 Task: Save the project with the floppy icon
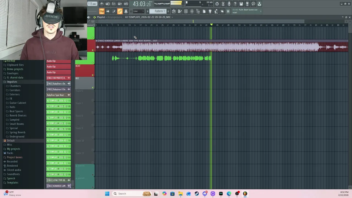241,4
